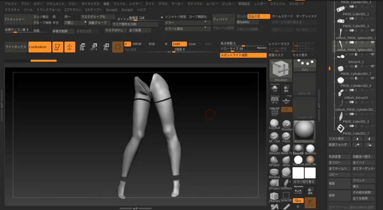Open the Alpha Off selector
Image resolution: width=383 pixels, height=210 pixels.
[x=304, y=84]
